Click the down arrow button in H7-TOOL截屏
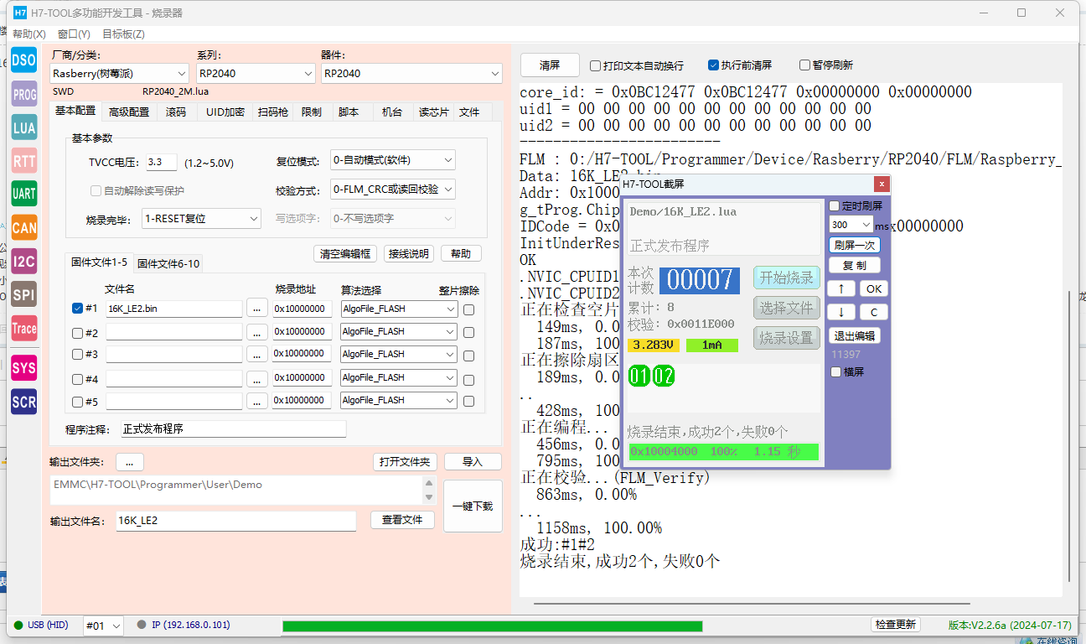This screenshot has height=644, width=1086. click(x=840, y=312)
